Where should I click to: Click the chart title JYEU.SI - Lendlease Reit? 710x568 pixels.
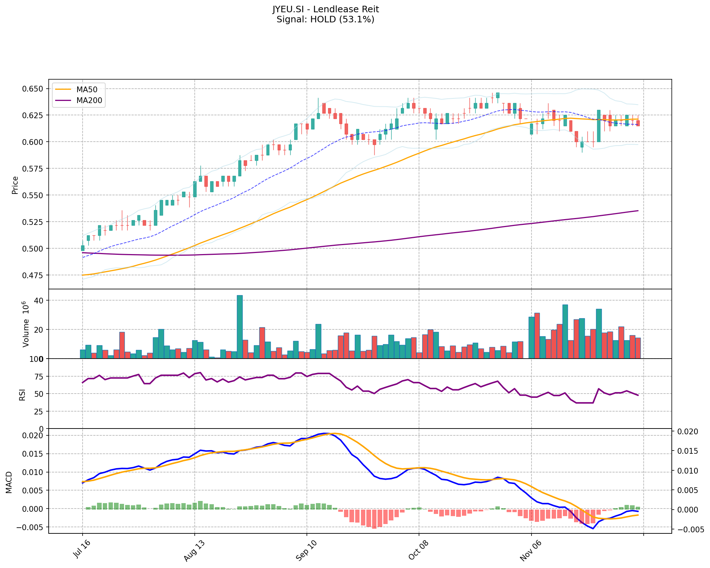[325, 9]
